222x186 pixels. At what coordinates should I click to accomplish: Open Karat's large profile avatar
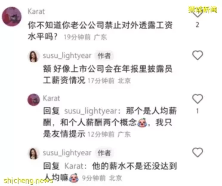12,17
